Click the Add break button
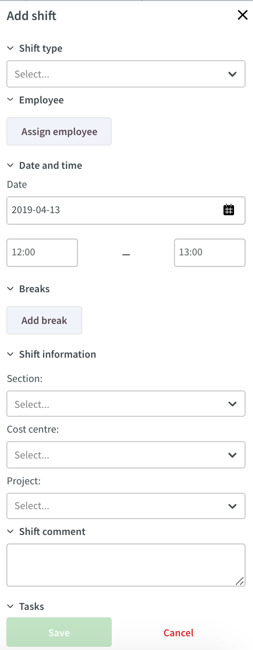This screenshot has height=650, width=253. [x=44, y=320]
